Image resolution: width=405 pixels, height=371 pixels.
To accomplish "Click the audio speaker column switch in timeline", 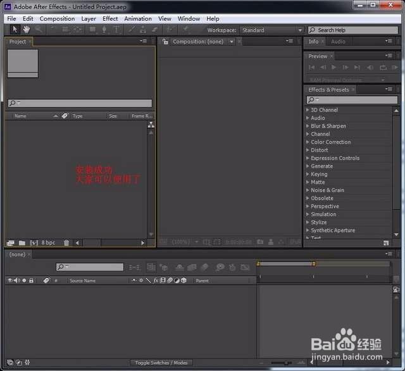I will [17, 281].
